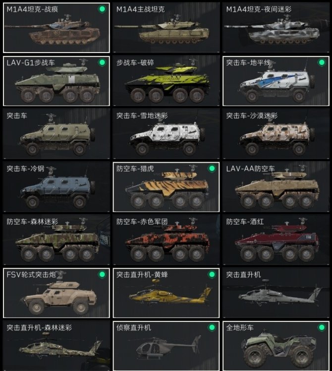The image size is (332, 371).
Task: Choose the default grey 突击直升机 card
Action: [276, 293]
